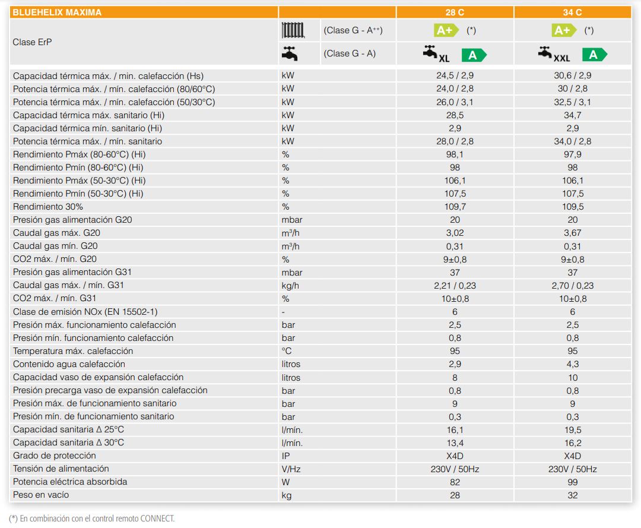Viewport: 641px width, 528px height.
Task: Click the CONNECT remote control footnote text
Action: click(x=92, y=518)
